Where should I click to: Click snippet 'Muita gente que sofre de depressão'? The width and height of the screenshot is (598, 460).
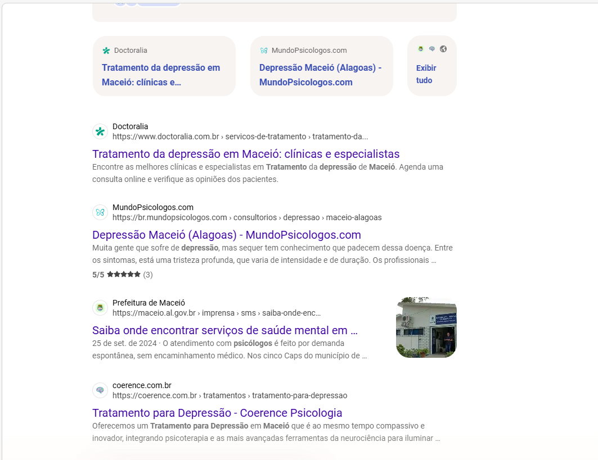pos(272,254)
